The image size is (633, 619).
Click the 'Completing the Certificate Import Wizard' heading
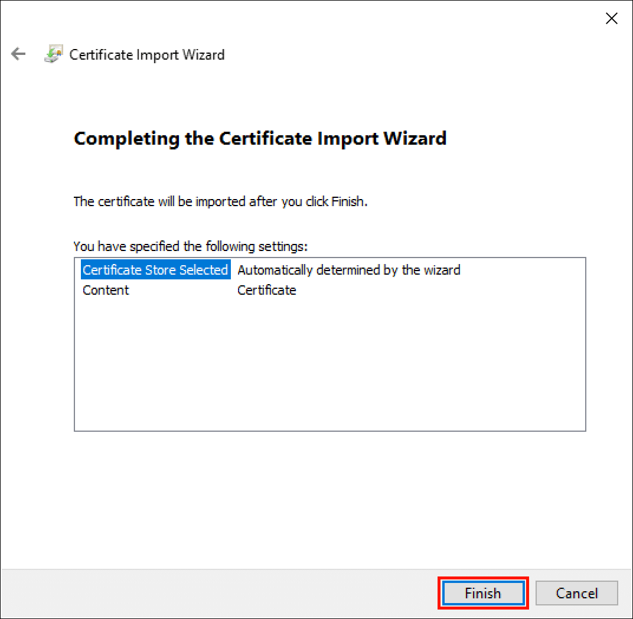(x=260, y=138)
